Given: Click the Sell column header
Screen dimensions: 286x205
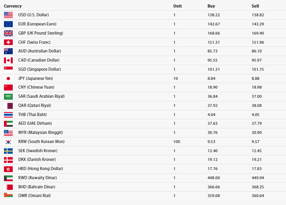Looking at the screenshot, I should point(255,6).
